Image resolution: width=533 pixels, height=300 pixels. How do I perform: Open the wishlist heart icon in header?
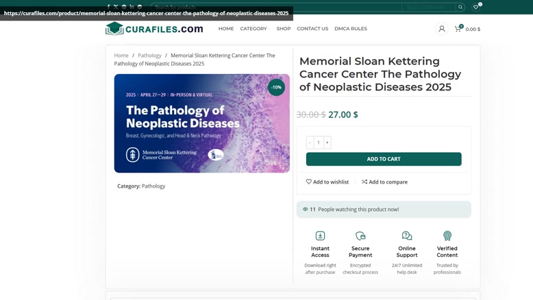point(476,7)
